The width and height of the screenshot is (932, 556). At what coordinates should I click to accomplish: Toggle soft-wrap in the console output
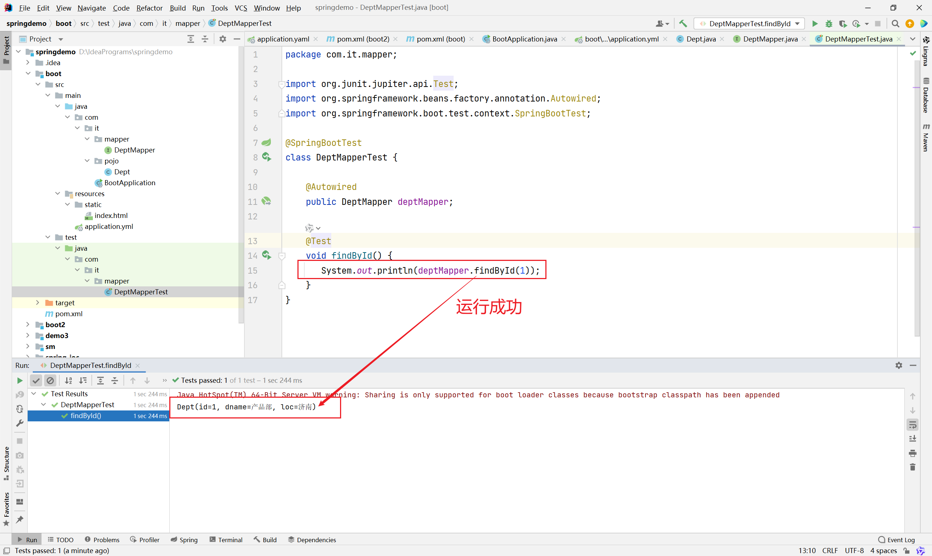[x=912, y=425]
